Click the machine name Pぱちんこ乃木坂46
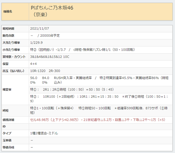Viewport: 175px width, 153px height. pos(52,8)
